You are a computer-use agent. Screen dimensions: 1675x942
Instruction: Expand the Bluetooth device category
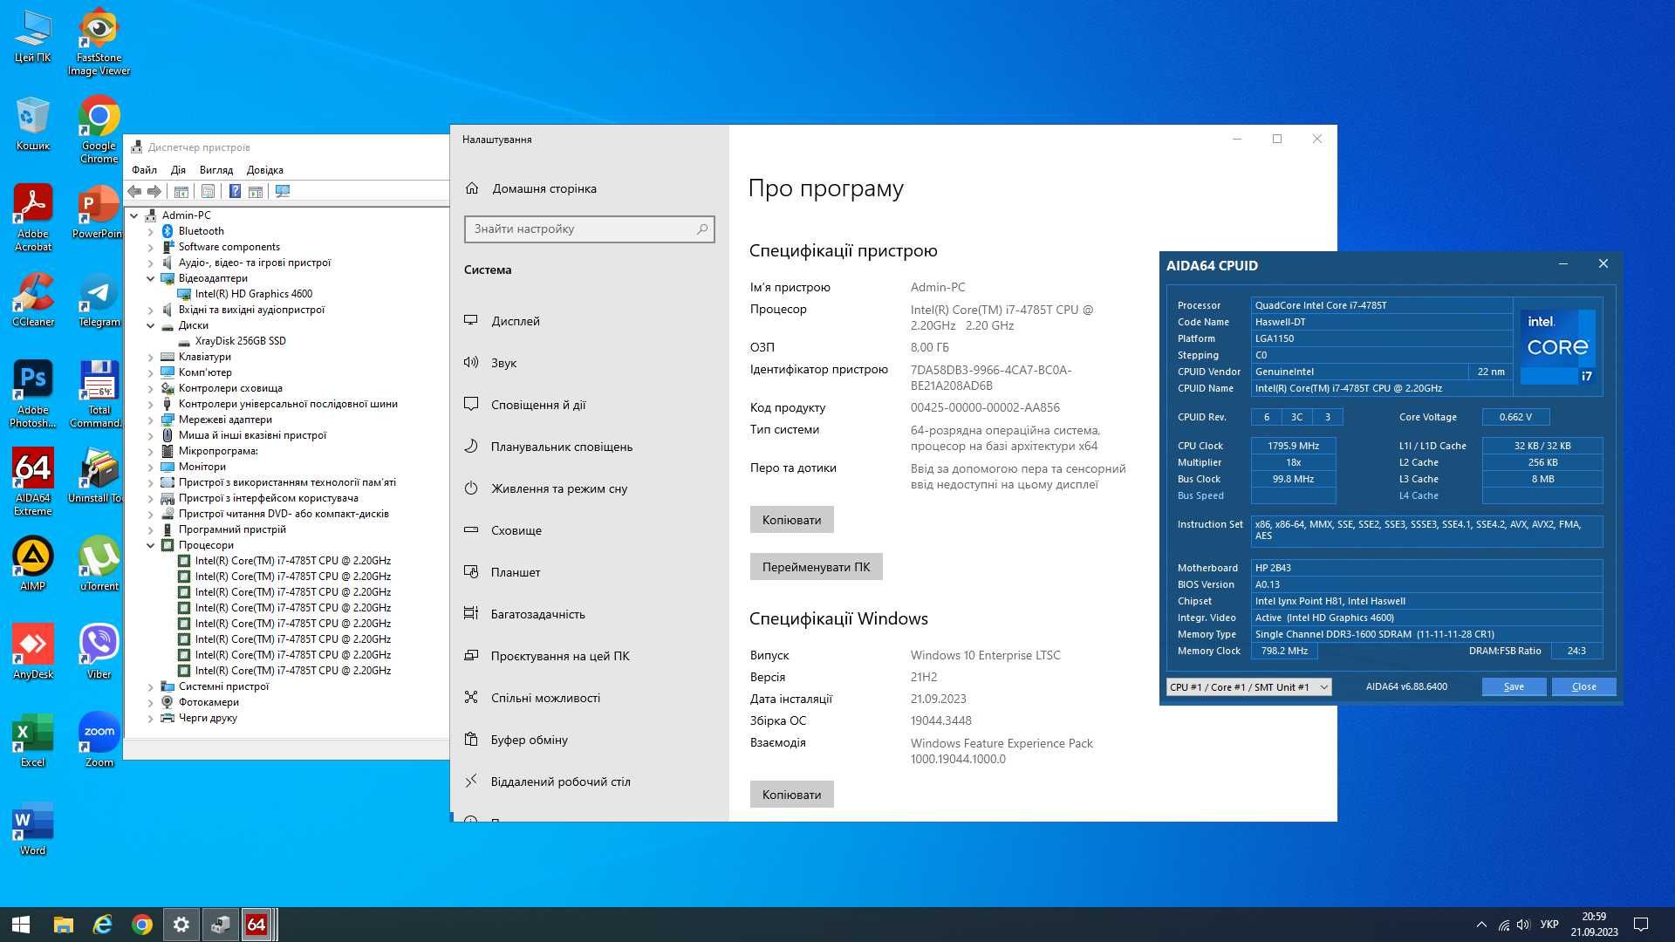pos(150,231)
